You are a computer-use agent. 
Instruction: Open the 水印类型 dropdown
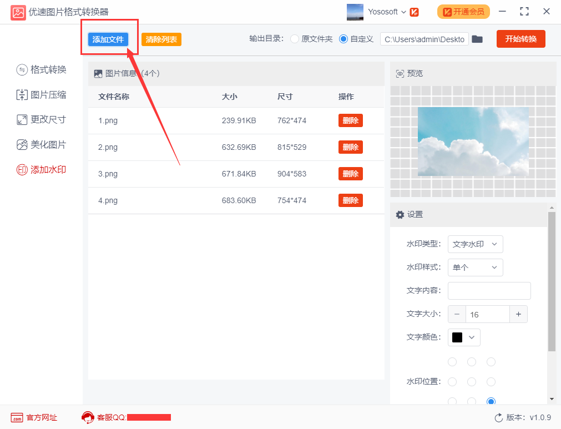tap(476, 244)
